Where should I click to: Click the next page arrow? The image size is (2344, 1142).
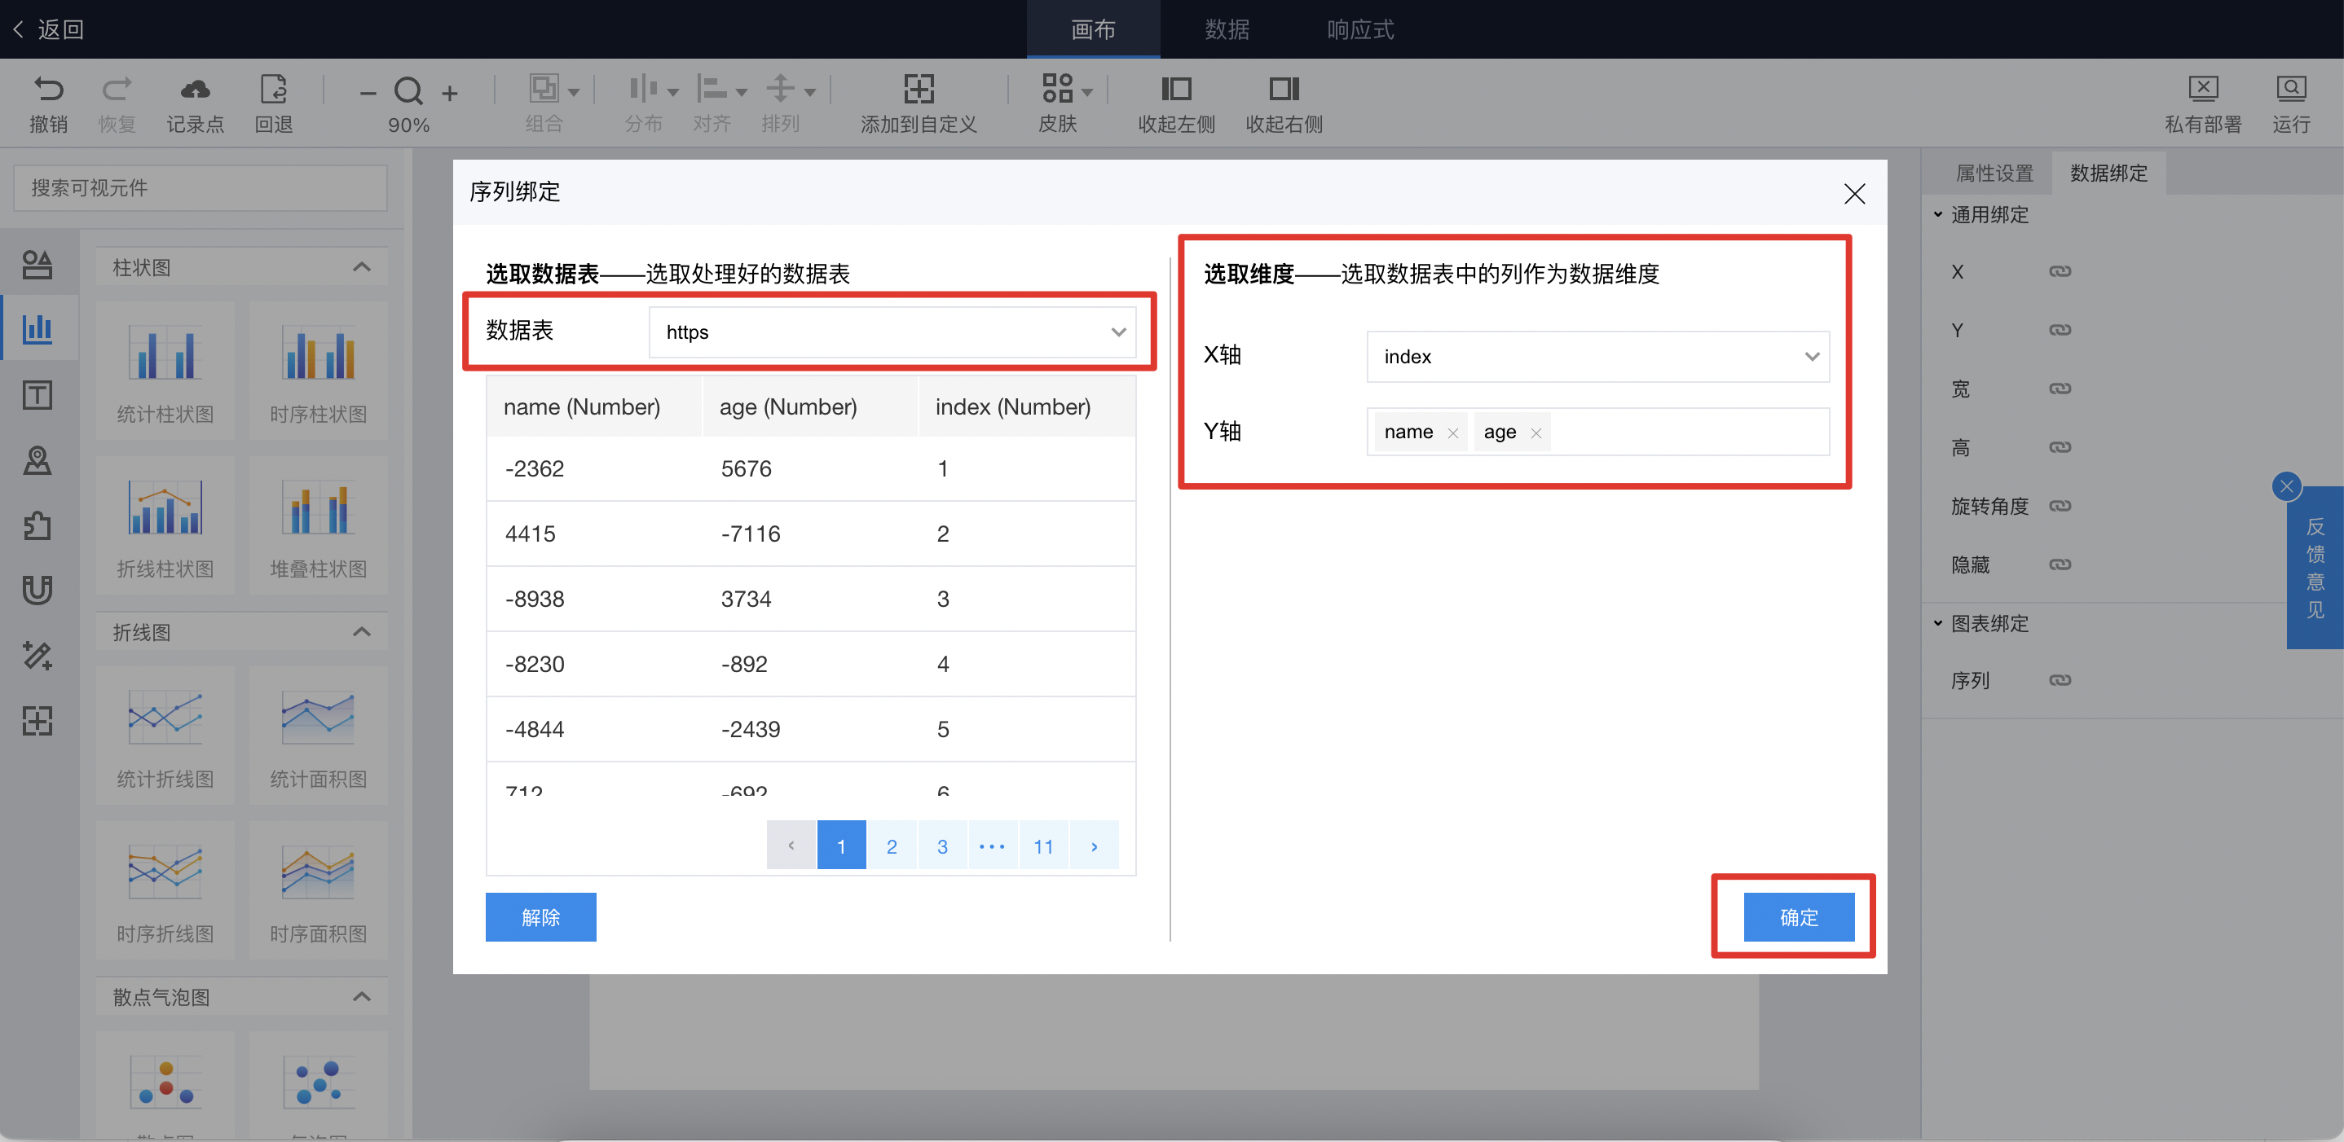1095,846
